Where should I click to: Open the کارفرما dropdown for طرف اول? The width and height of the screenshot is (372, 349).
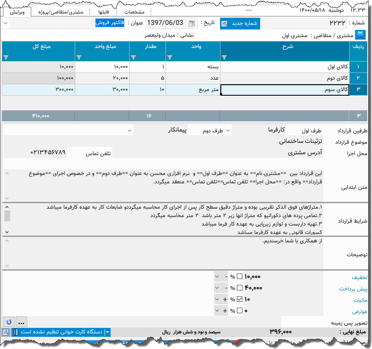[228, 131]
